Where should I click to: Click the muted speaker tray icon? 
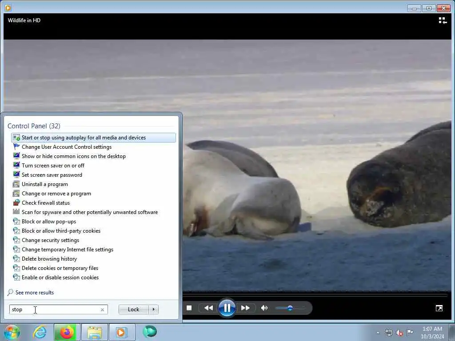[x=399, y=333]
